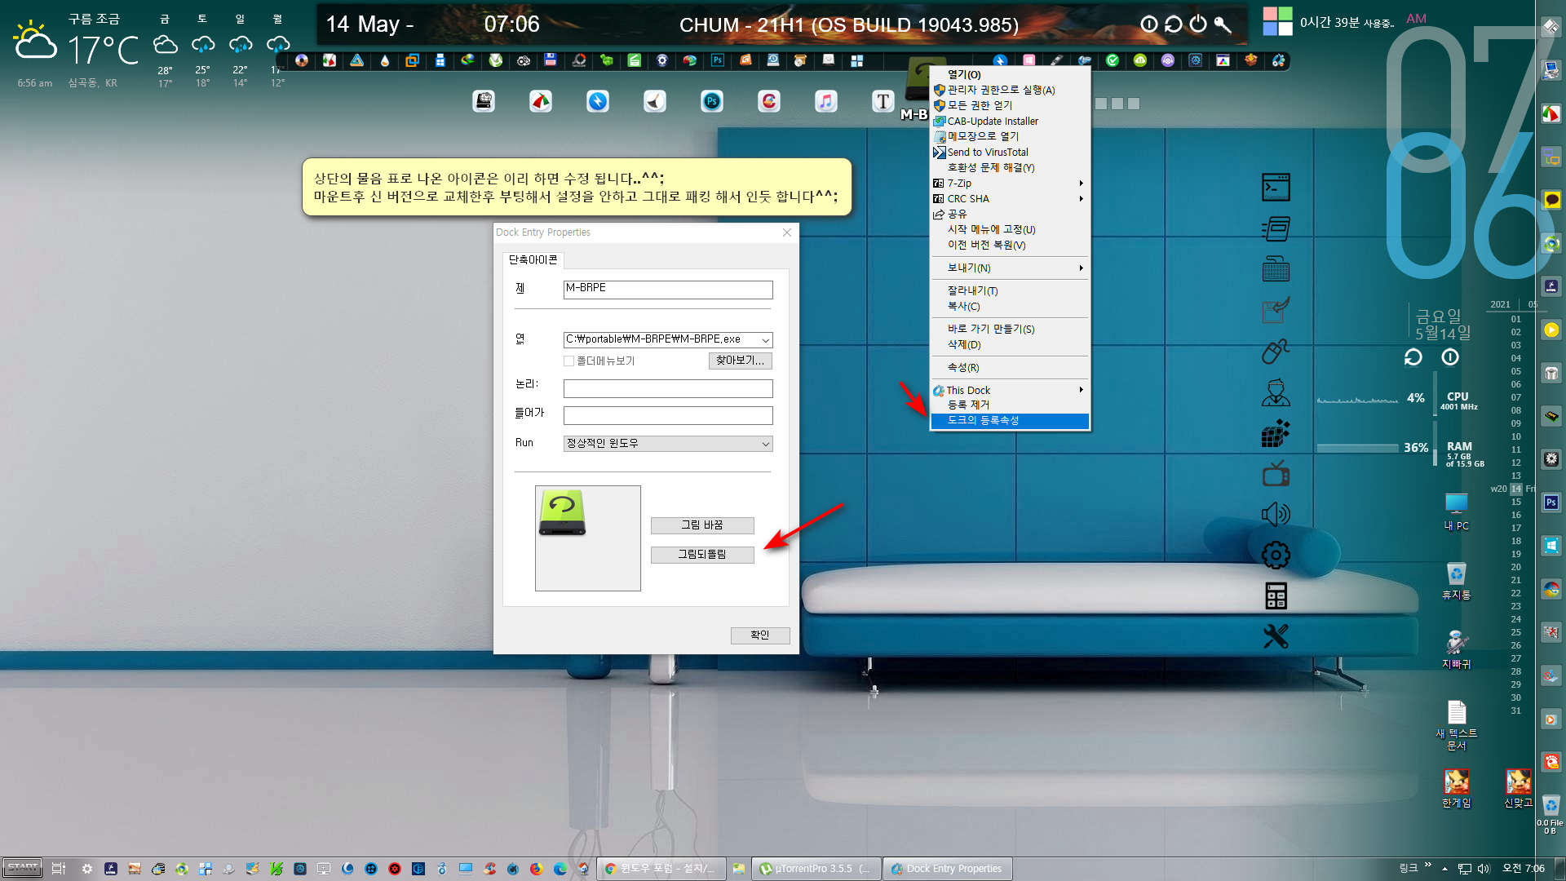The height and width of the screenshot is (881, 1566).
Task: Click the 논리 input field
Action: coord(668,388)
